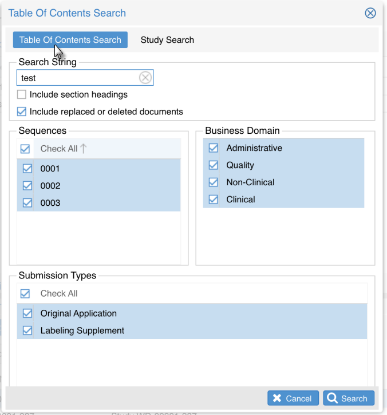Viewport: 387px width, 415px height.
Task: Uncheck the Clinical business domain
Action: [214, 199]
